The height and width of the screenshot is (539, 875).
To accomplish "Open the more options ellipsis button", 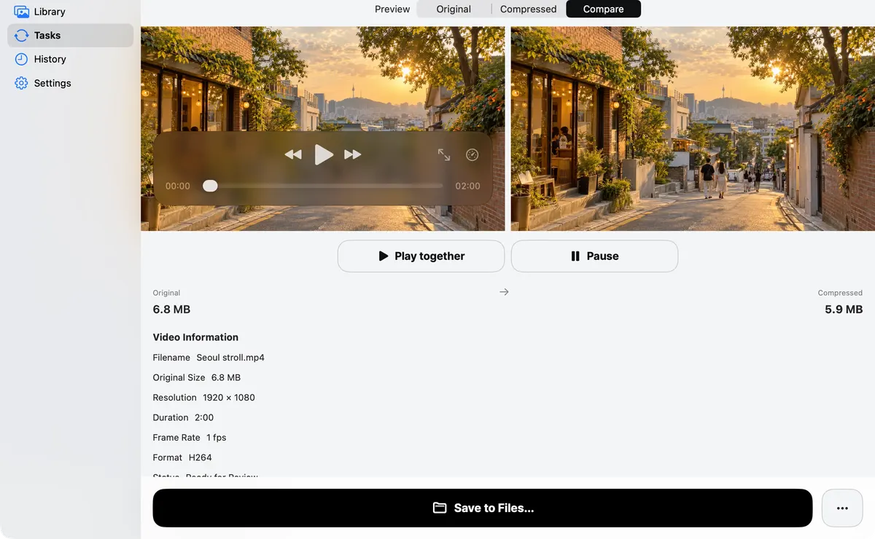I will tap(842, 508).
